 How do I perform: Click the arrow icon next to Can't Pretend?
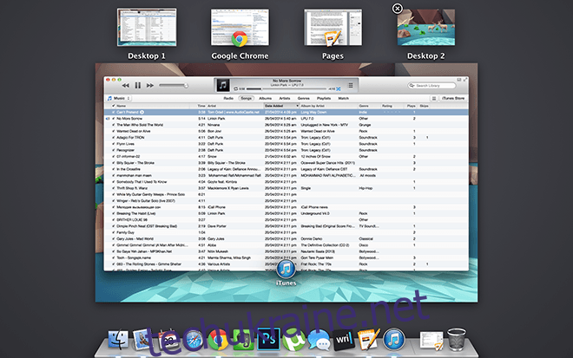pyautogui.click(x=142, y=112)
